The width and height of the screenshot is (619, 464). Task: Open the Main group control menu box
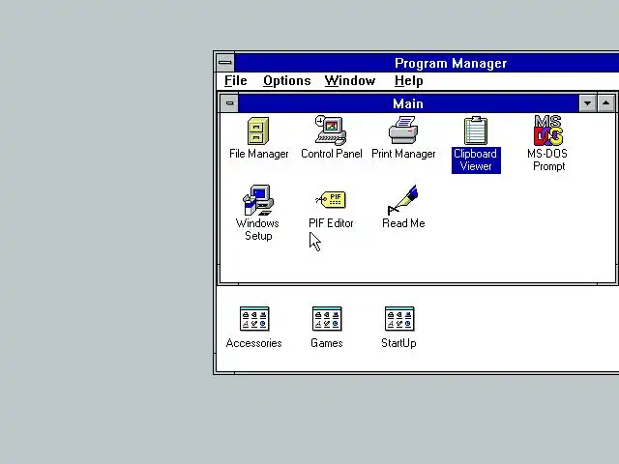[x=229, y=103]
